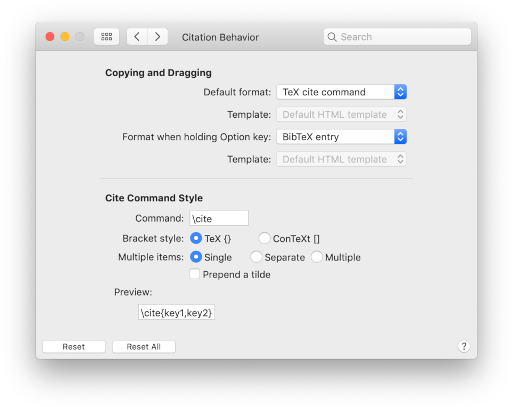Open the first Template dropdown
512x407 pixels.
tap(341, 115)
